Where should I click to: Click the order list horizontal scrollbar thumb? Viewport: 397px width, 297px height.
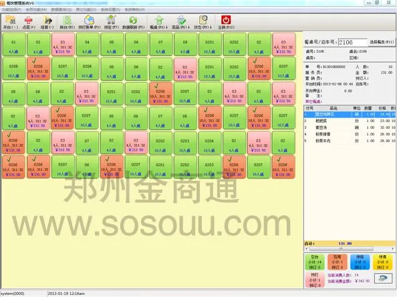(341, 249)
